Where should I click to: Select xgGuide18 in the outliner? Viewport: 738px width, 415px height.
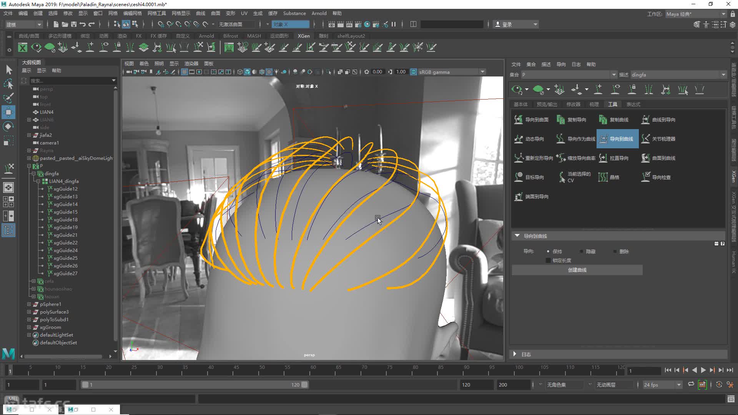tap(65, 219)
